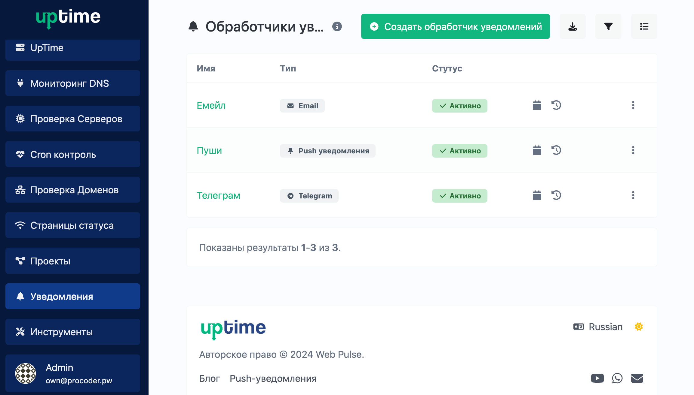View history icon for Телеграм row

click(556, 195)
